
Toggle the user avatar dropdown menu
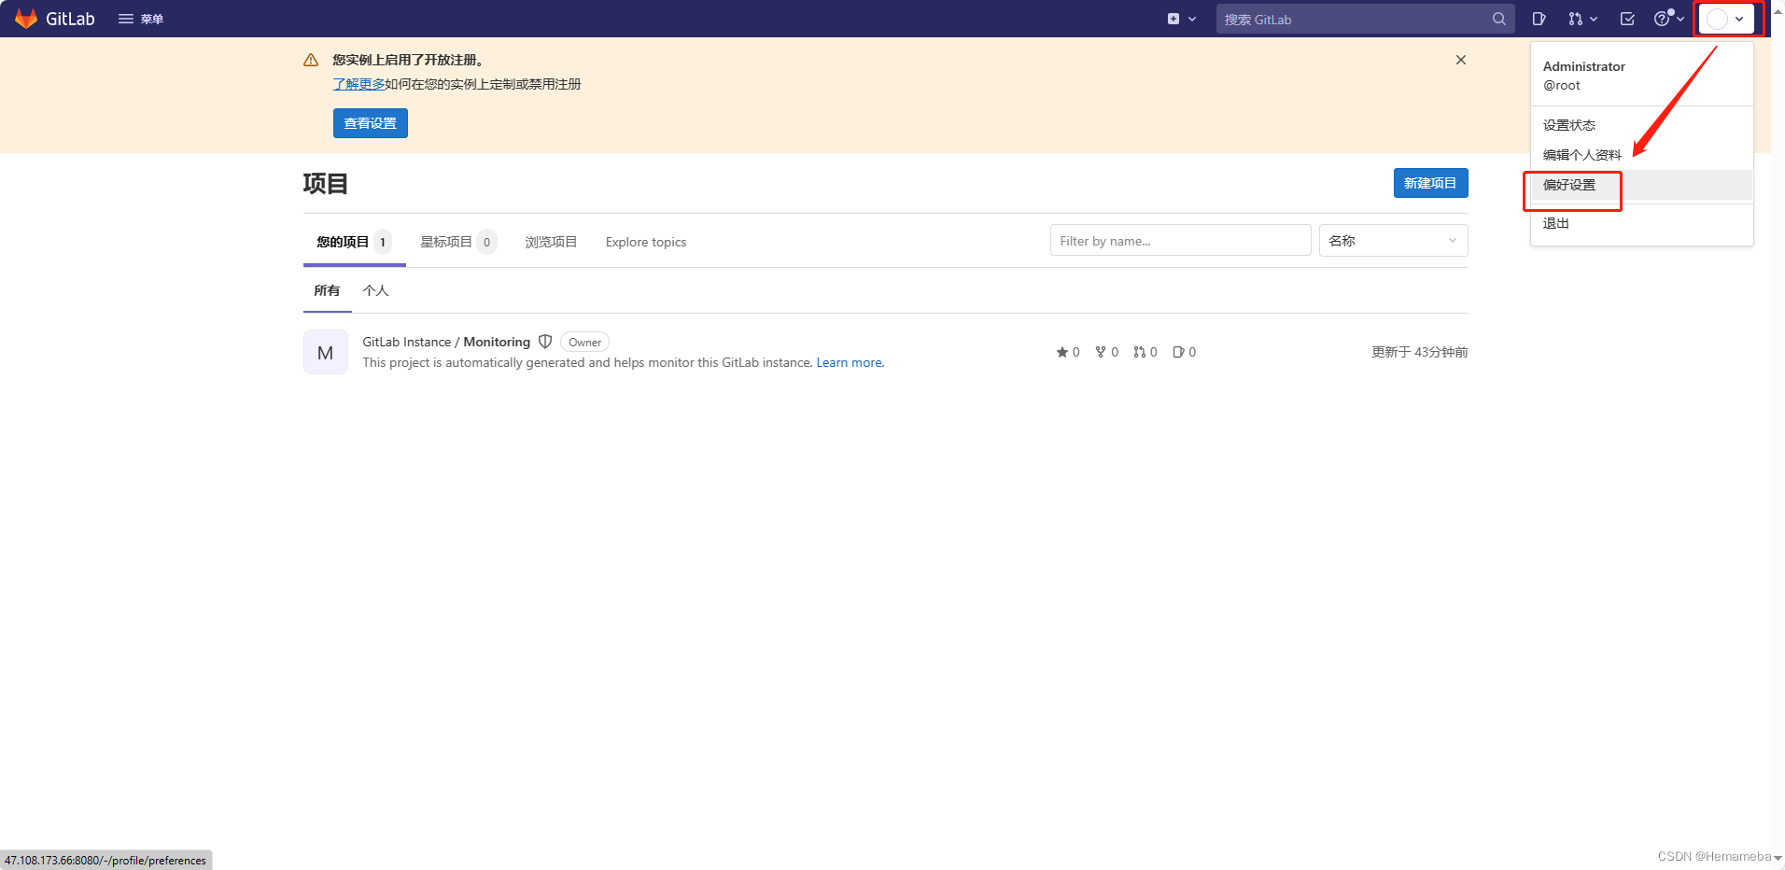click(1725, 19)
